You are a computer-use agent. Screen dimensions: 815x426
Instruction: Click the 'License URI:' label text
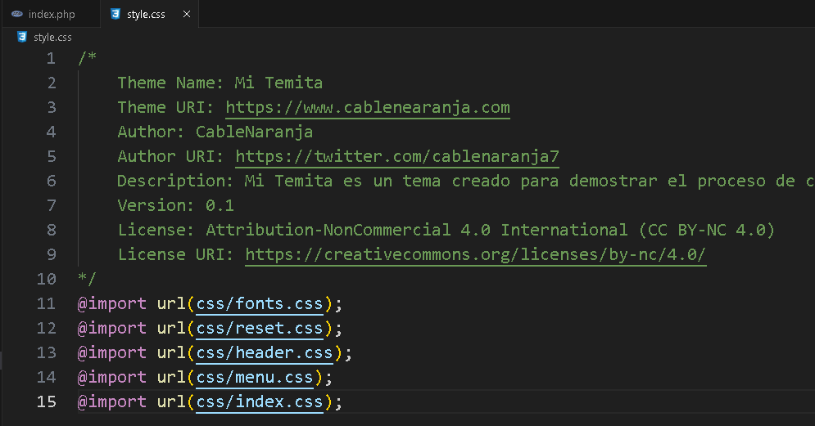(175, 254)
